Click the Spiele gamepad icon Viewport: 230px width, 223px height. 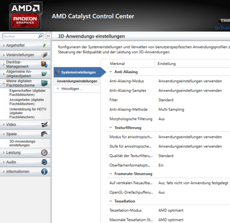coord(44,134)
